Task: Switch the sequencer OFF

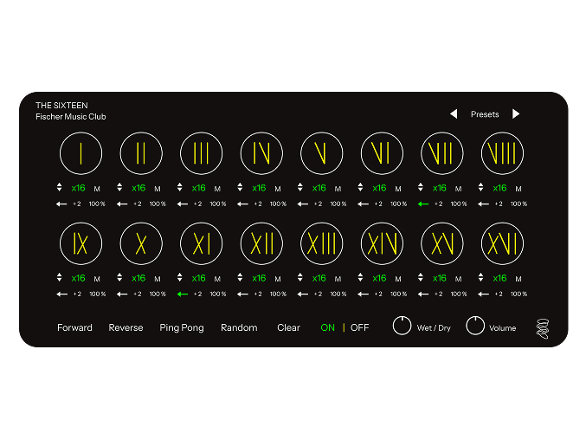Action: click(x=359, y=327)
